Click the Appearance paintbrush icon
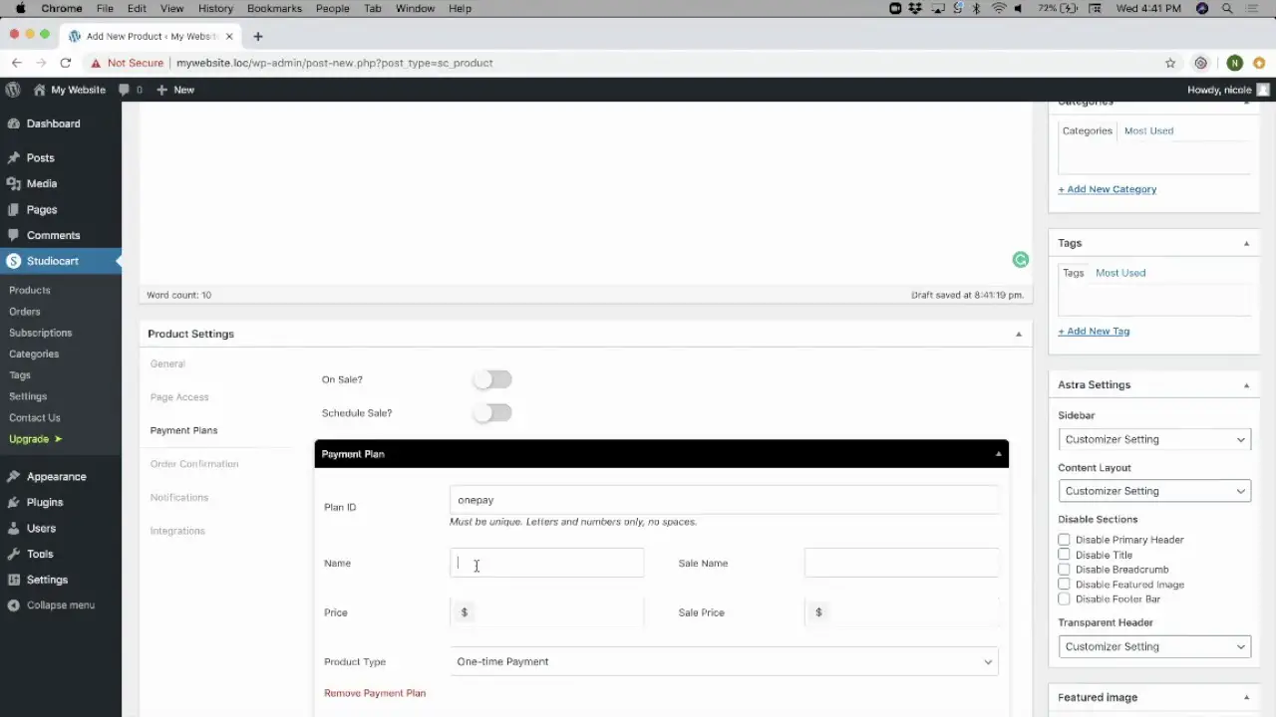1276x717 pixels. pos(13,477)
